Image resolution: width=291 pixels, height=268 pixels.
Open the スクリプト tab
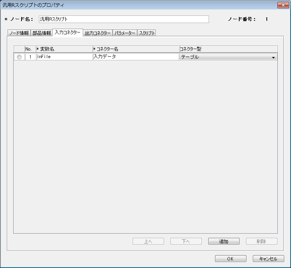tap(147, 33)
